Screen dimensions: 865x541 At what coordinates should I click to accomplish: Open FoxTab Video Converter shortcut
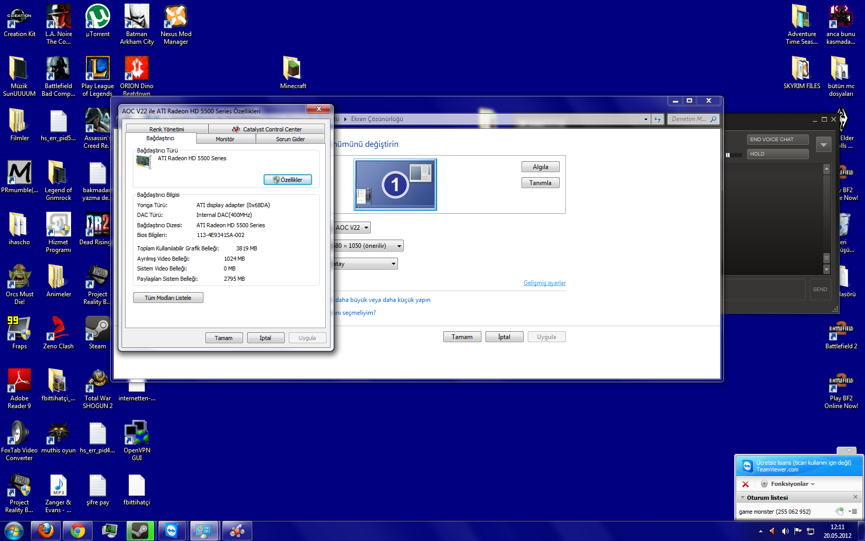pos(20,441)
